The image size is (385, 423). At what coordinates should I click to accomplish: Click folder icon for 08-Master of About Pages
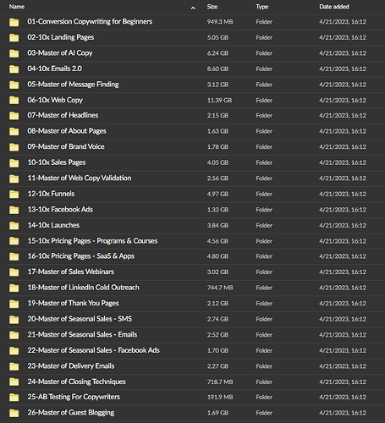14,132
